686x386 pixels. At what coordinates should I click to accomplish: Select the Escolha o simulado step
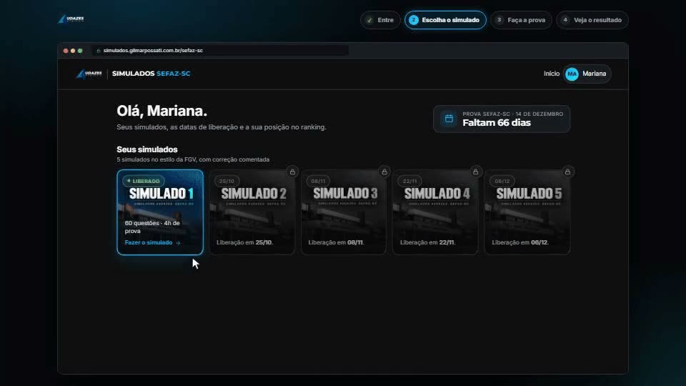point(445,20)
